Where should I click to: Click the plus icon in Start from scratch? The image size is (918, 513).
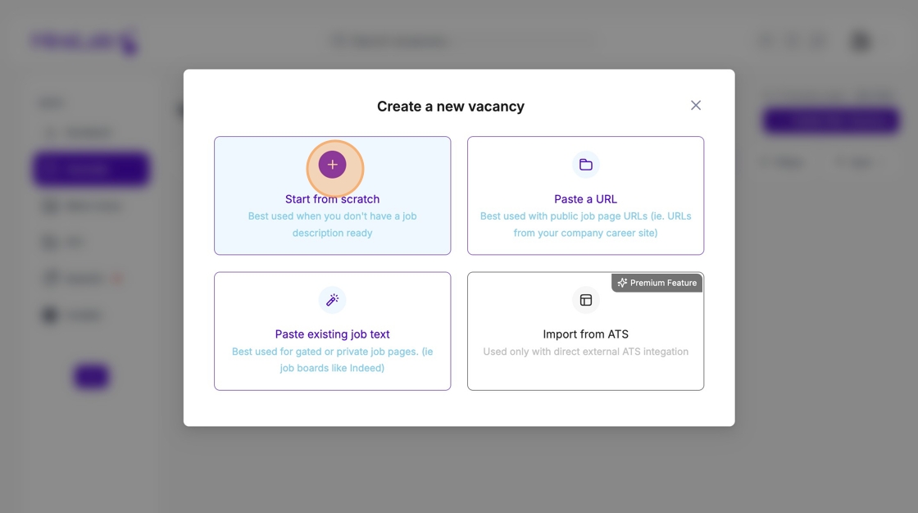pyautogui.click(x=332, y=165)
